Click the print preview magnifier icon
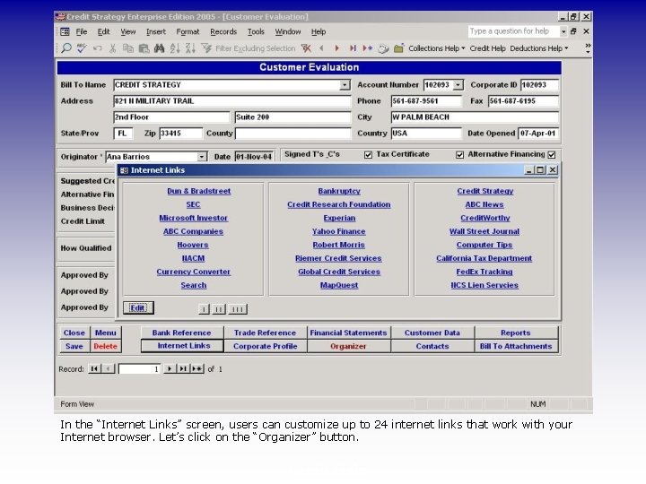This screenshot has height=484, width=646. [65, 48]
